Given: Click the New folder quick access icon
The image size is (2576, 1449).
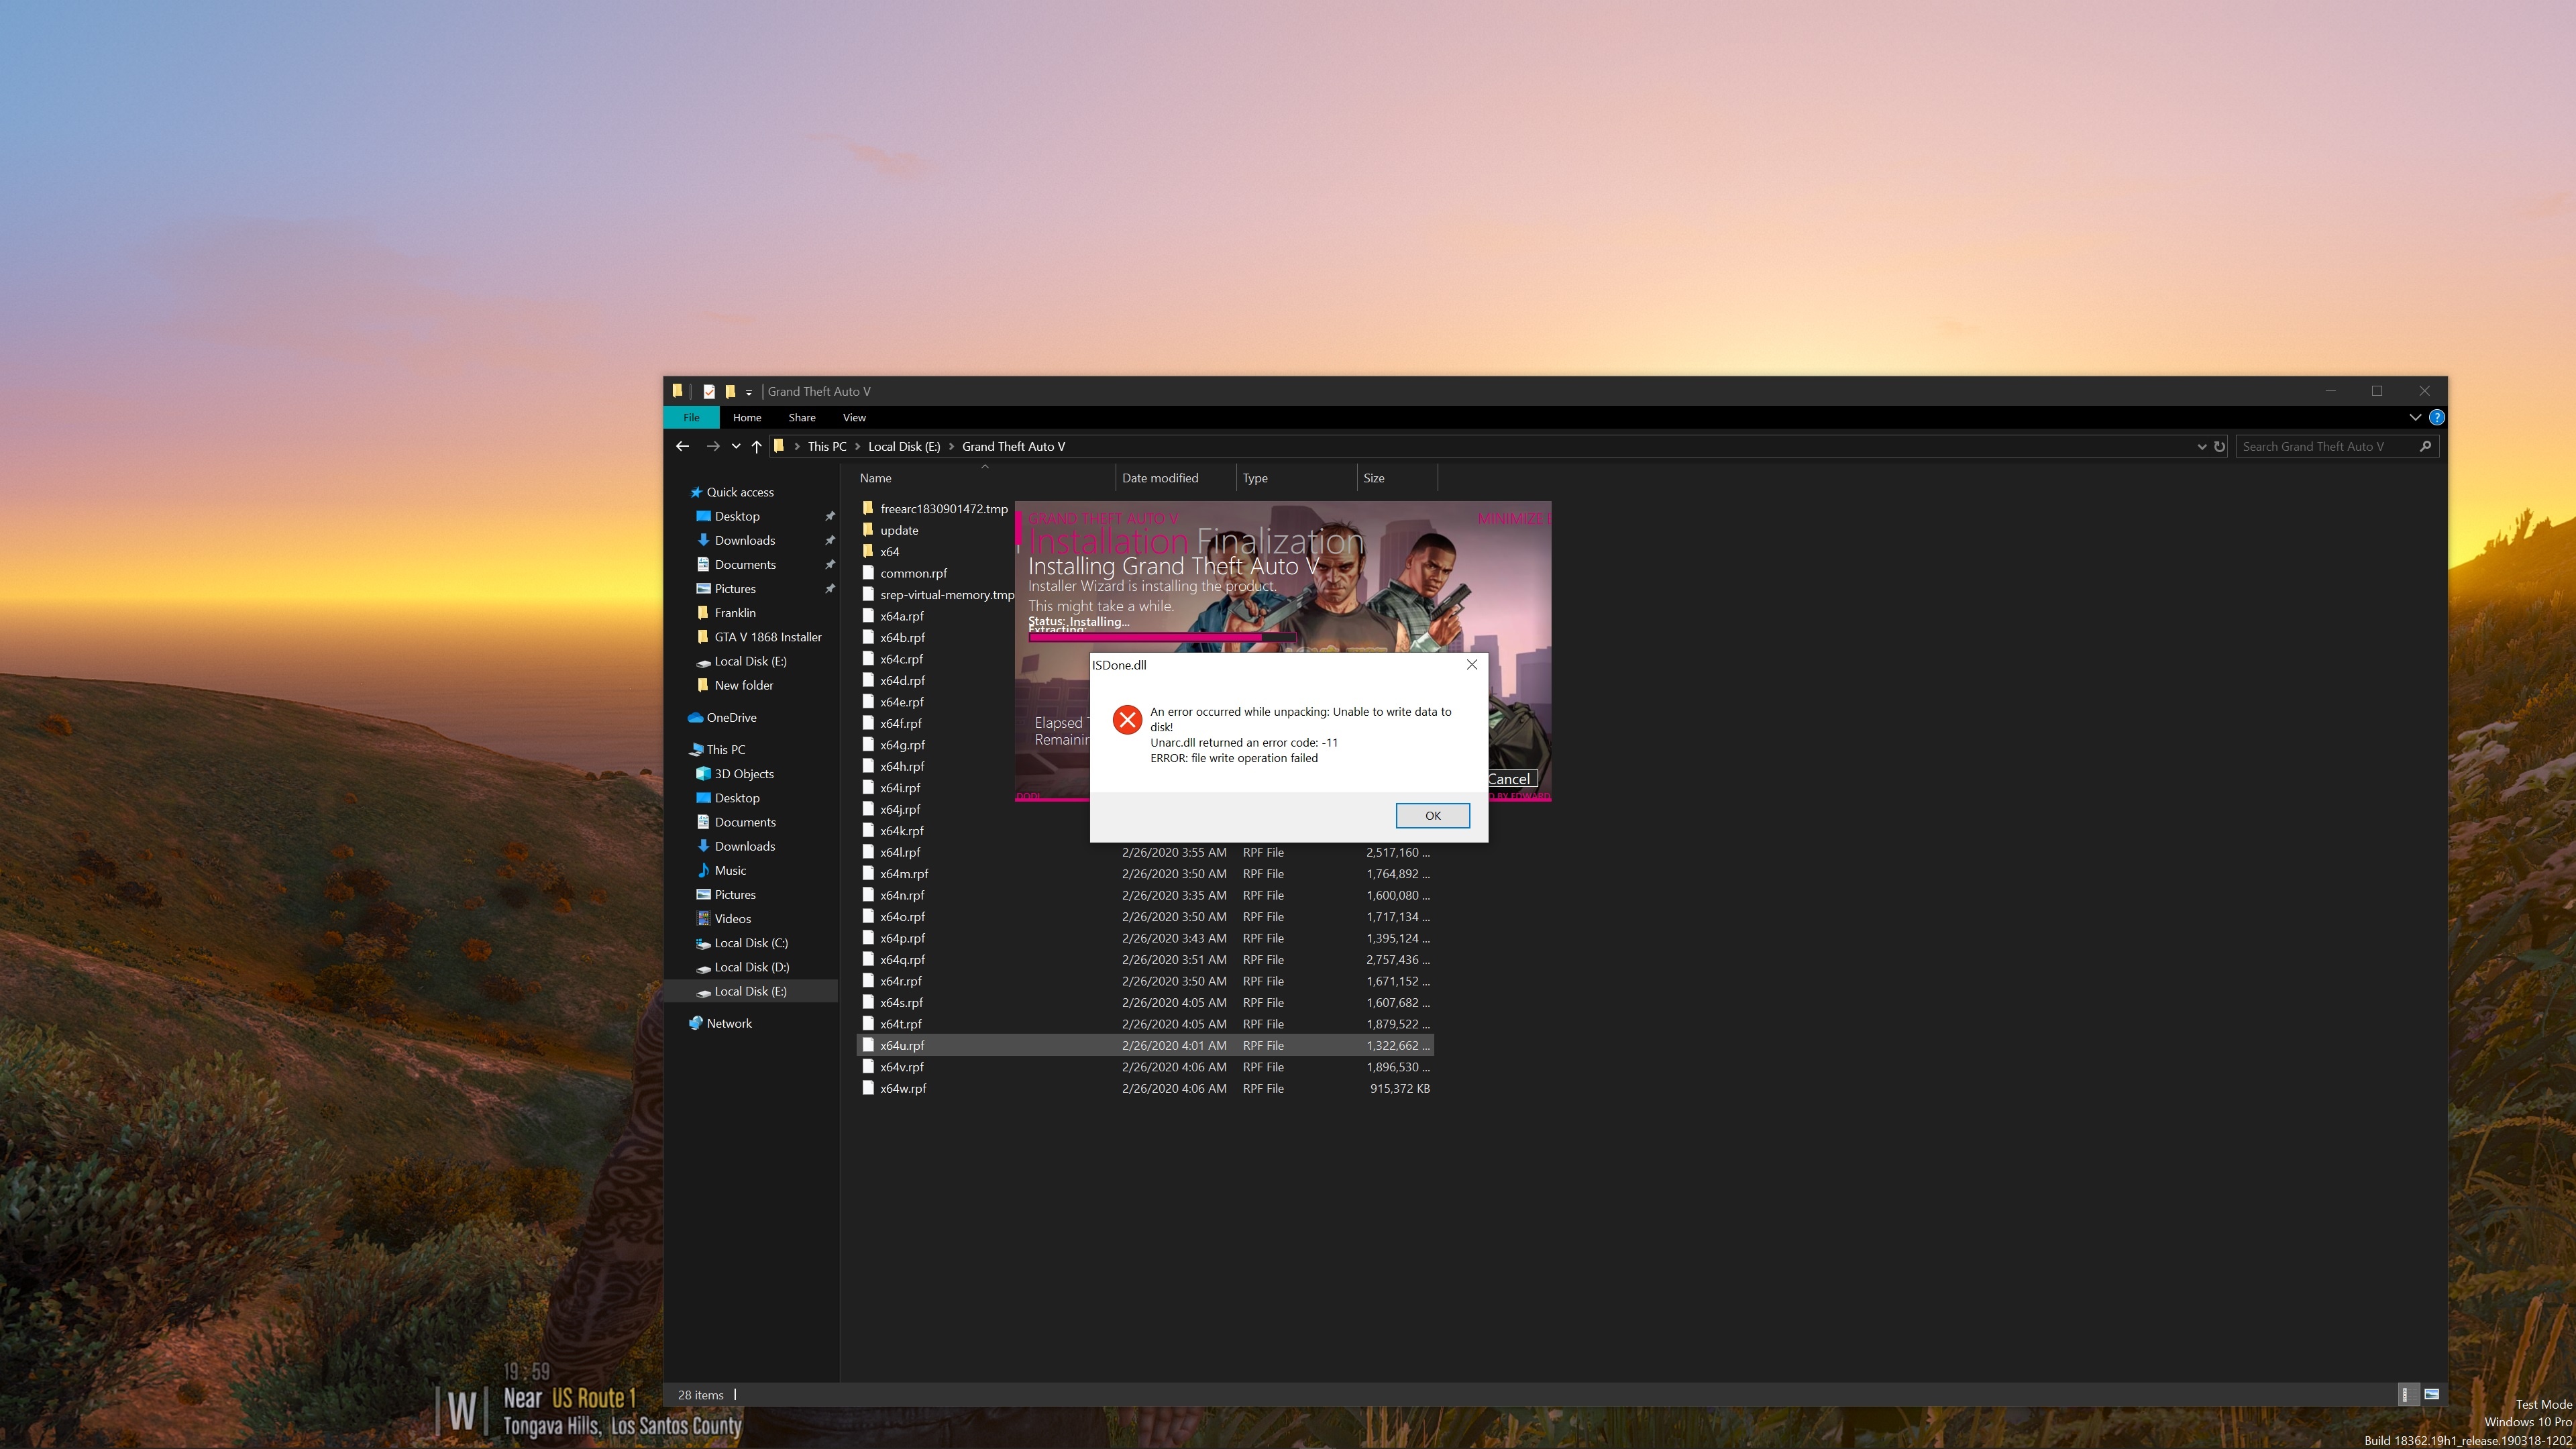Looking at the screenshot, I should 730,391.
